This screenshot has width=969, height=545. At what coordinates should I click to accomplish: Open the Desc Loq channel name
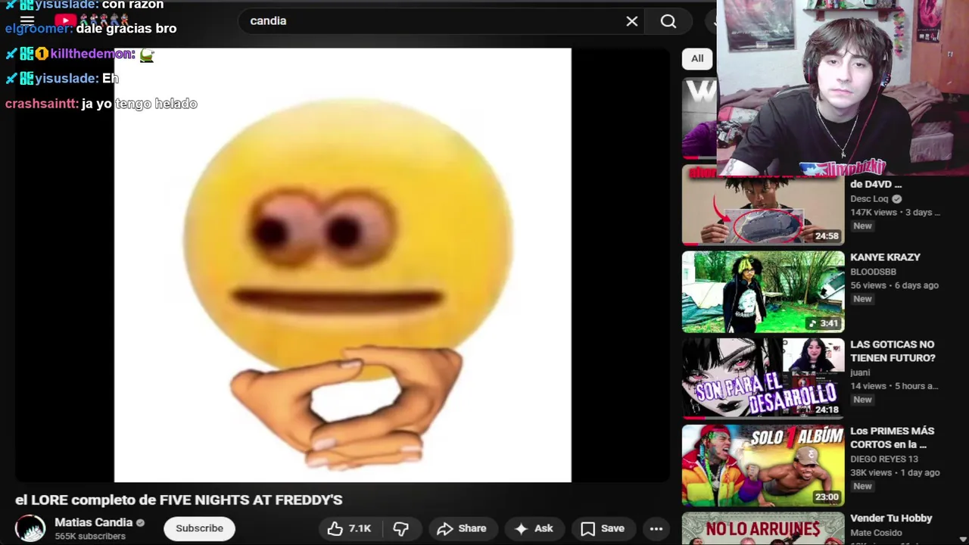tap(869, 199)
